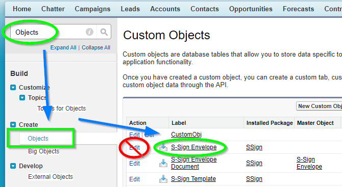Click the package icon next to S-Sign Envelope Document
This screenshot has width=342, height=187.
163,163
